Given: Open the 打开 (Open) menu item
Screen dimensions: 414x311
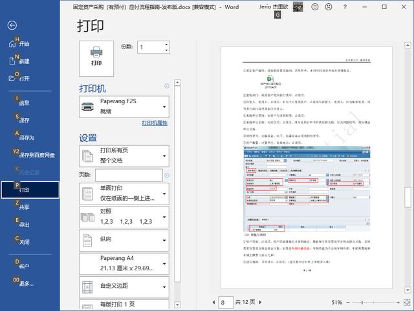Looking at the screenshot, I should tap(24, 79).
